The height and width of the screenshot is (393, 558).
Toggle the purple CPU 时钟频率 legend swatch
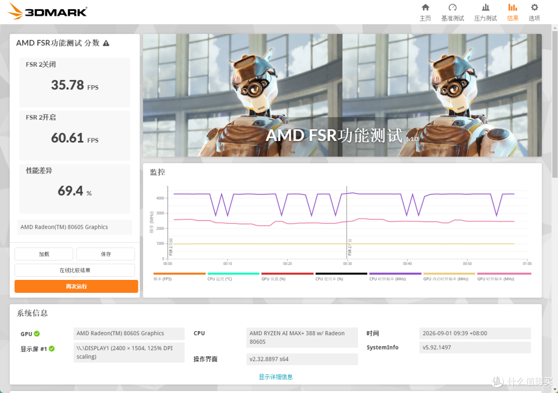coord(395,274)
